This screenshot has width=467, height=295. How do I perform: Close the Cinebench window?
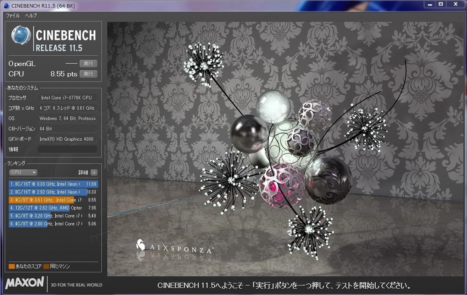point(456,4)
